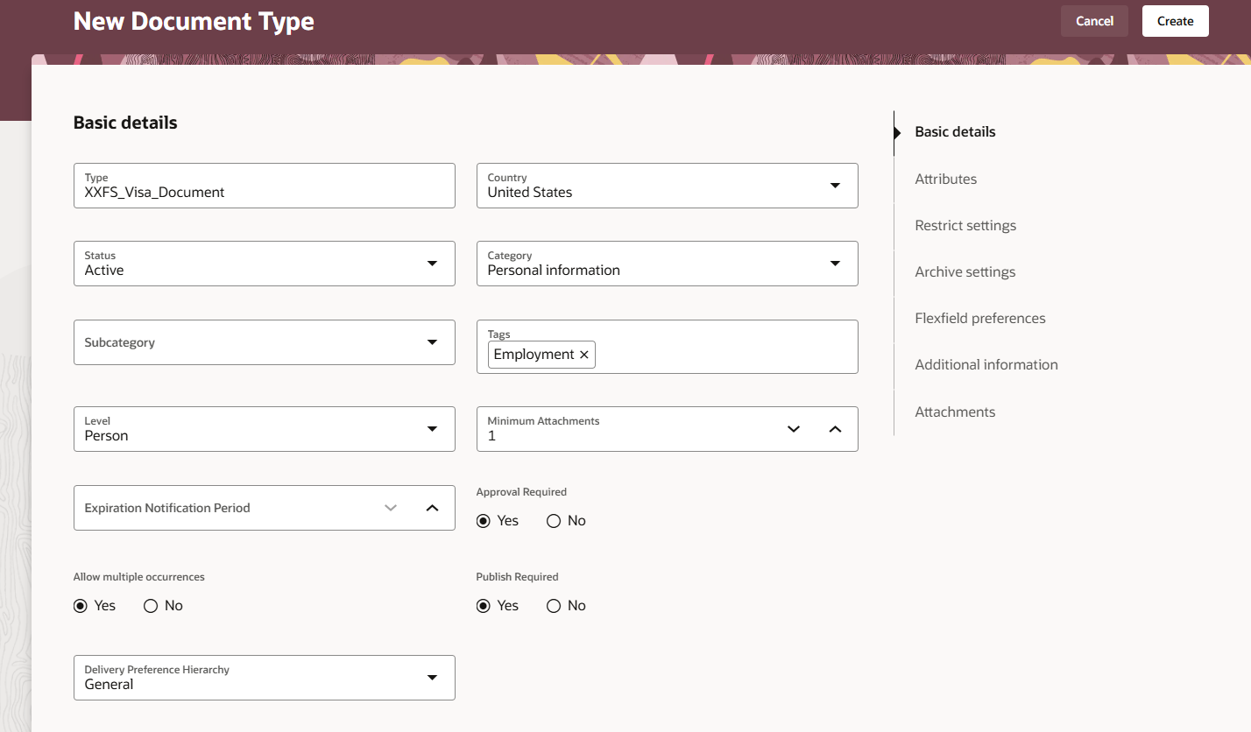Viewport: 1251px width, 732px height.
Task: Remove the Employment tag with its X icon
Action: tap(584, 355)
